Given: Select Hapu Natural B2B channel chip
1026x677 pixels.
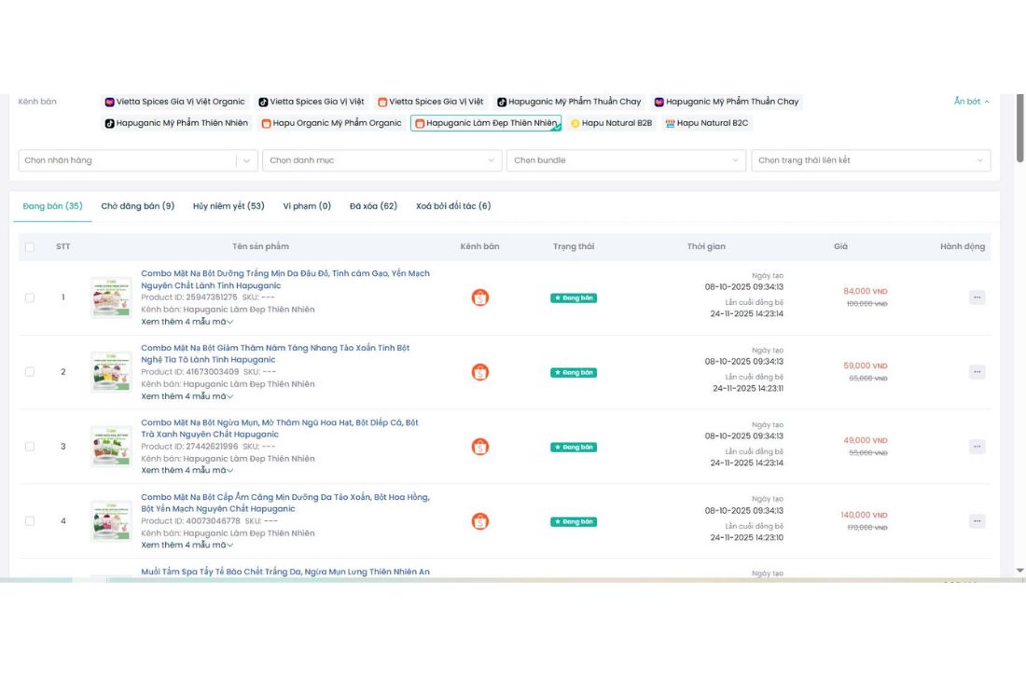Looking at the screenshot, I should 611,123.
